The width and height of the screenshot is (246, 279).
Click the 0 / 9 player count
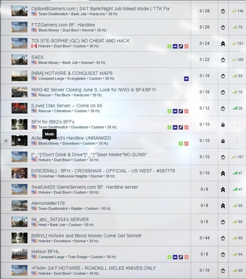[204, 189]
